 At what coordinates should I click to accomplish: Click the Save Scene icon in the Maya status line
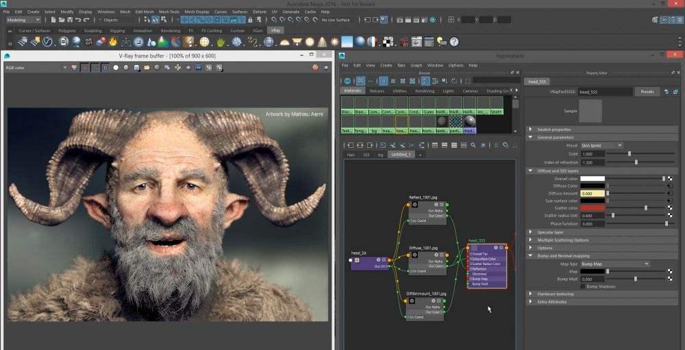(69, 20)
